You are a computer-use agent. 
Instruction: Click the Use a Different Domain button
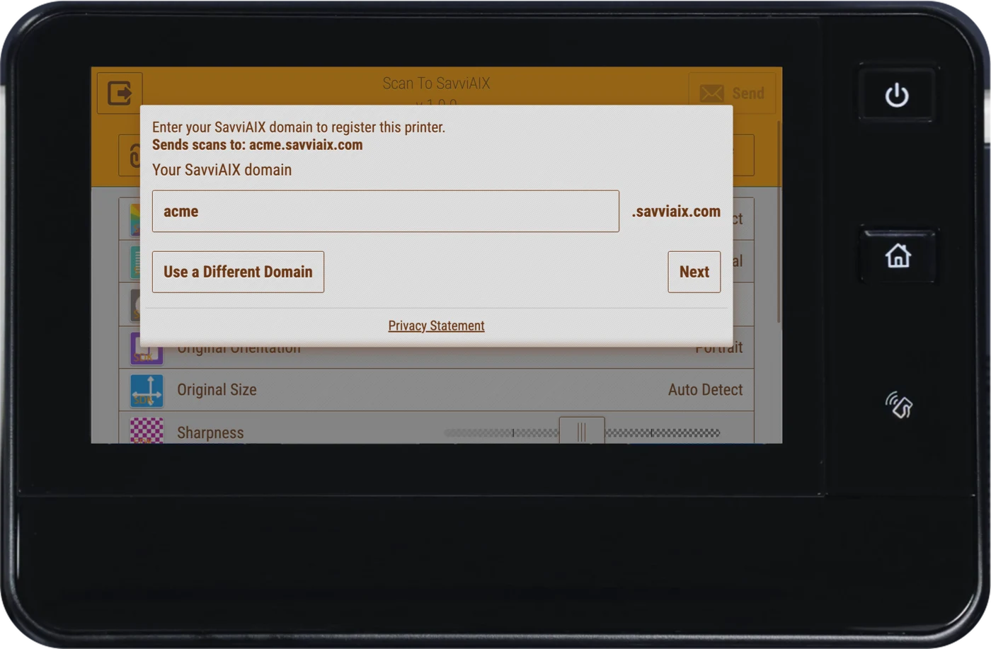[x=238, y=272]
